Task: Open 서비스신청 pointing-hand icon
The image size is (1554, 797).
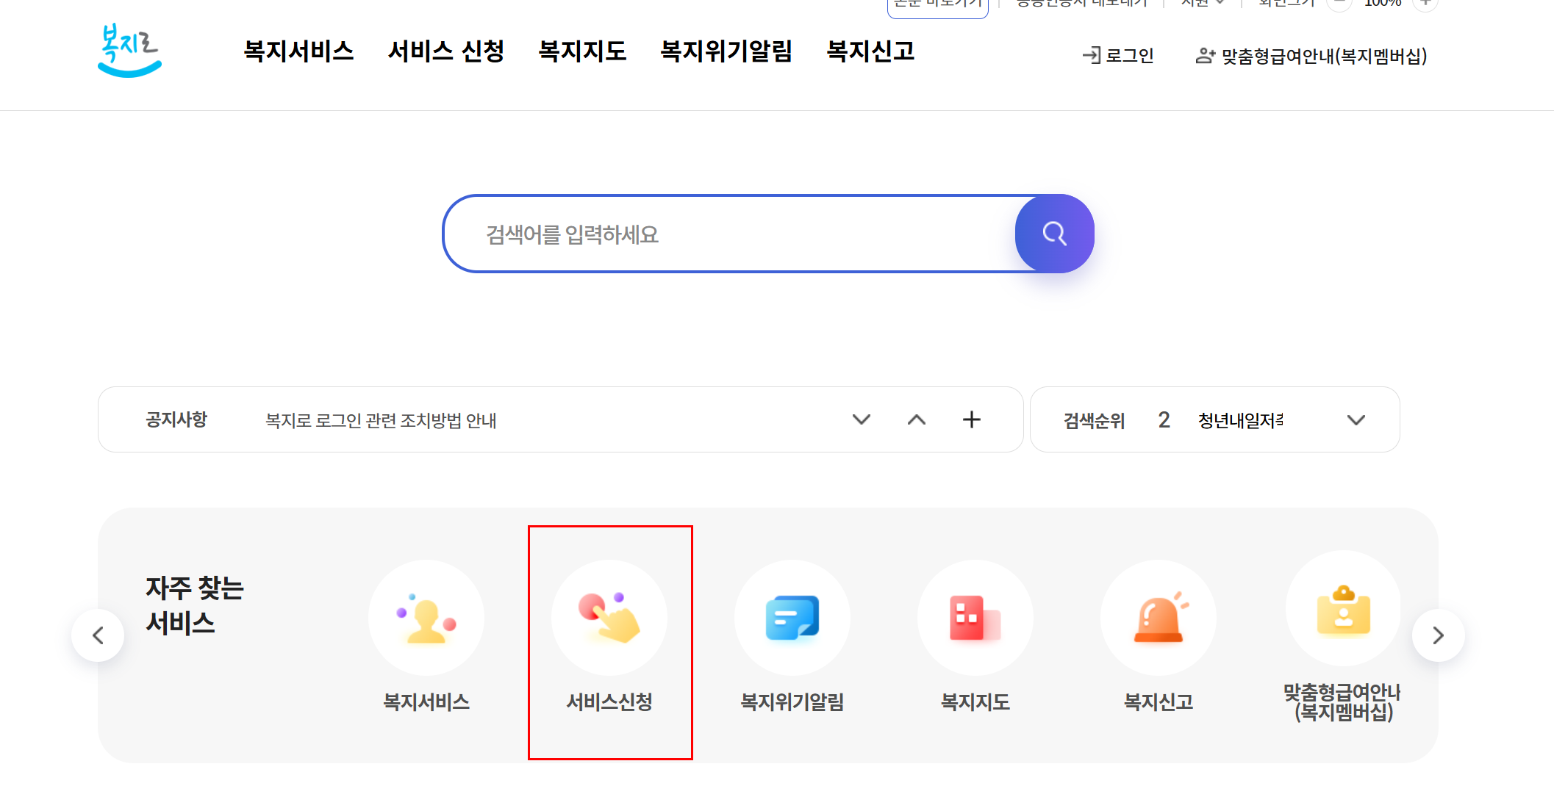Action: [x=609, y=618]
